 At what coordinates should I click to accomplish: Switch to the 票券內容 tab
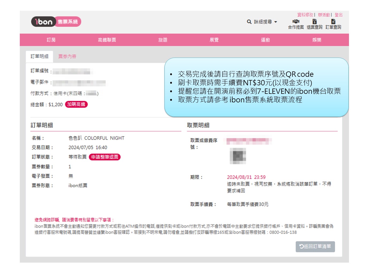point(67,57)
